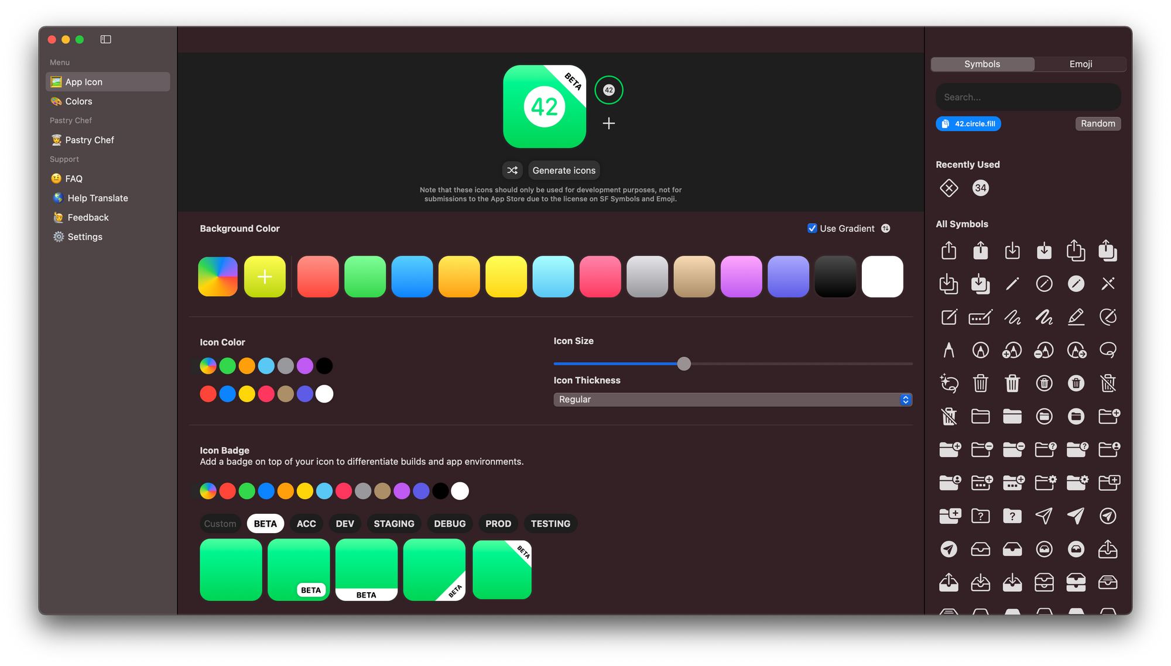The width and height of the screenshot is (1171, 666).
Task: Choose the outlined paper plane symbol
Action: (1044, 516)
